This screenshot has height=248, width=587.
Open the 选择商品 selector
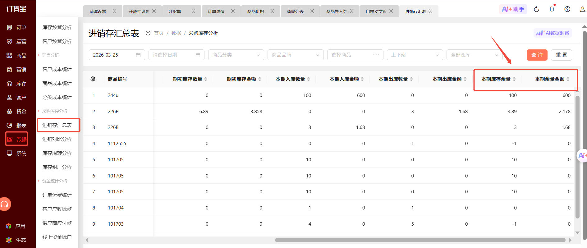coord(355,55)
